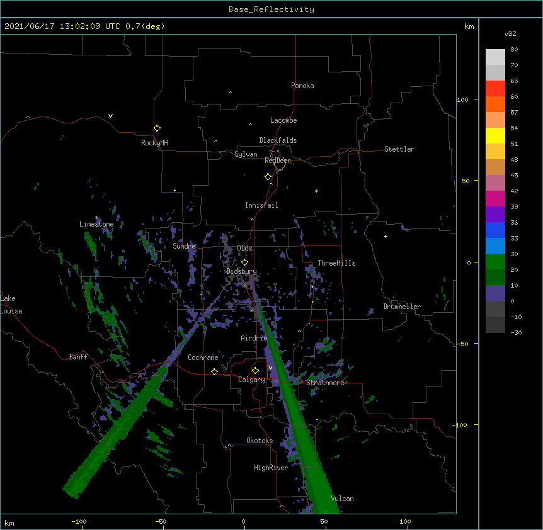The image size is (543, 530).
Task: Click the Stettler label
Action: point(399,149)
